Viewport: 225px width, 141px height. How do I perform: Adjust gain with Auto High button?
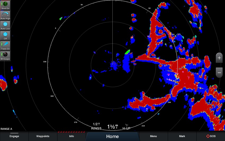pyautogui.click(x=5, y=15)
